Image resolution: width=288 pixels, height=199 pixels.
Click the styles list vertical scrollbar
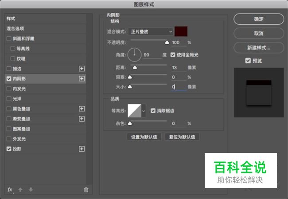pyautogui.click(x=89, y=99)
